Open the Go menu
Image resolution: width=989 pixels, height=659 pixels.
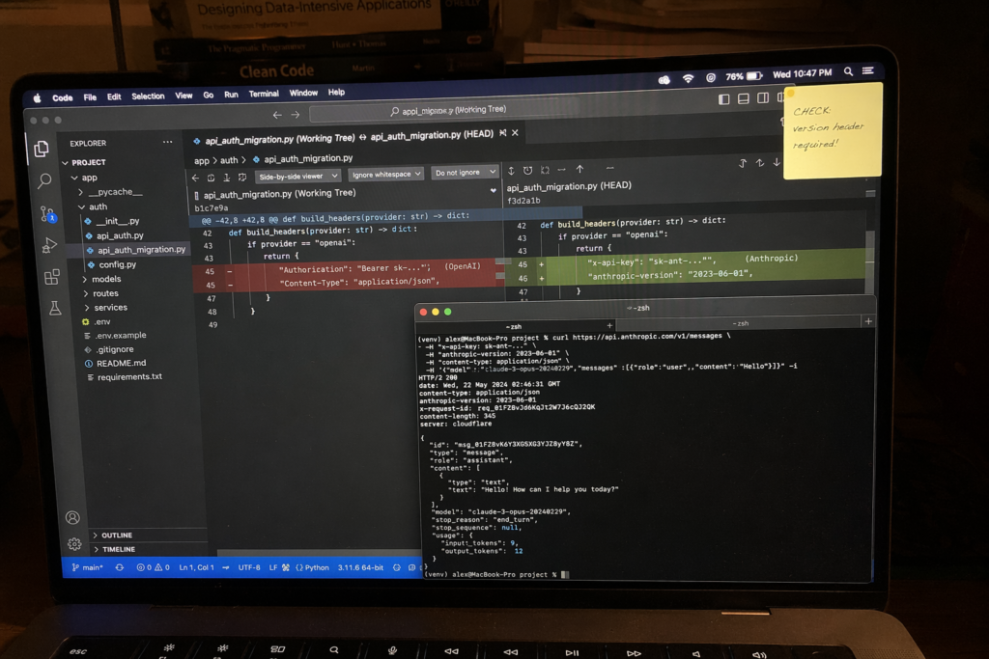tap(209, 96)
